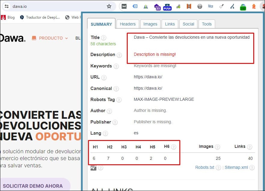Open the orange film reel extension icon
Screen dimensions: 265x191
coord(189,6)
